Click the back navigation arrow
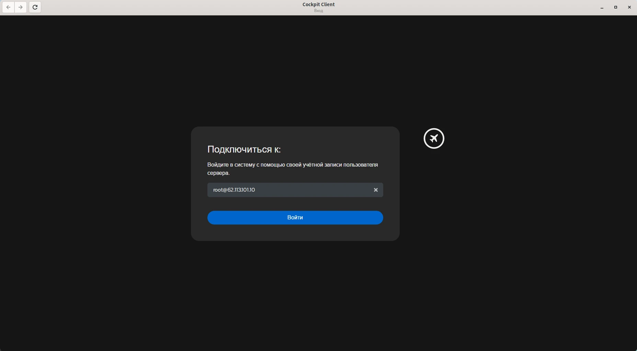 pos(8,7)
